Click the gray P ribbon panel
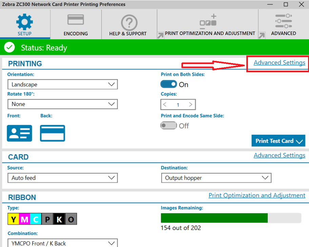Viewport: 309px width, 247px height. (47, 219)
